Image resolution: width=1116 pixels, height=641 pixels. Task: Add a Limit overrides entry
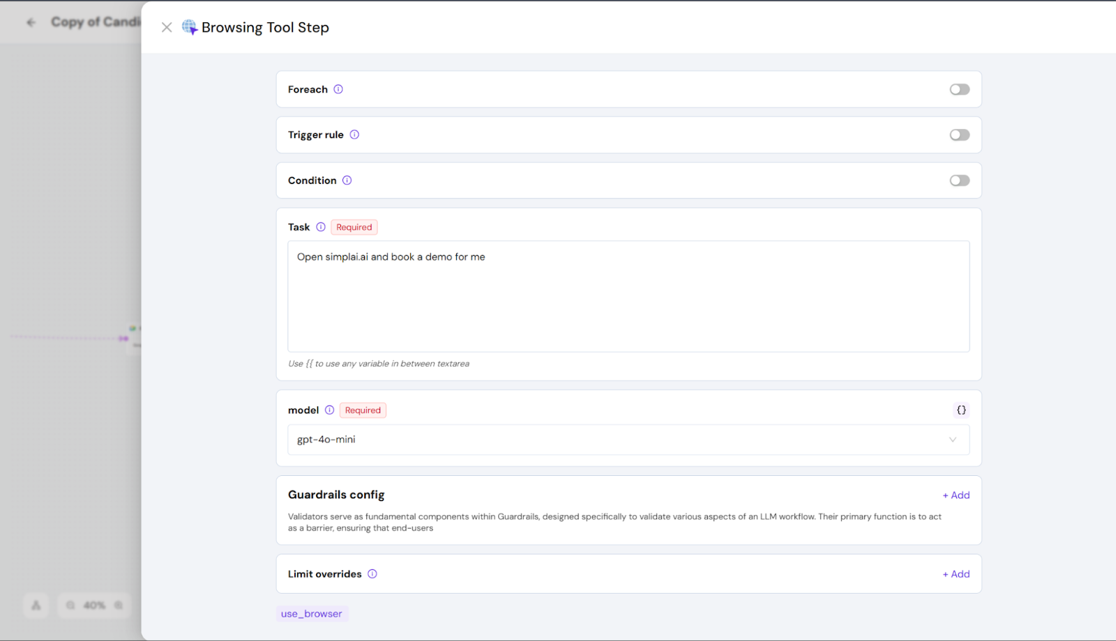pos(956,574)
